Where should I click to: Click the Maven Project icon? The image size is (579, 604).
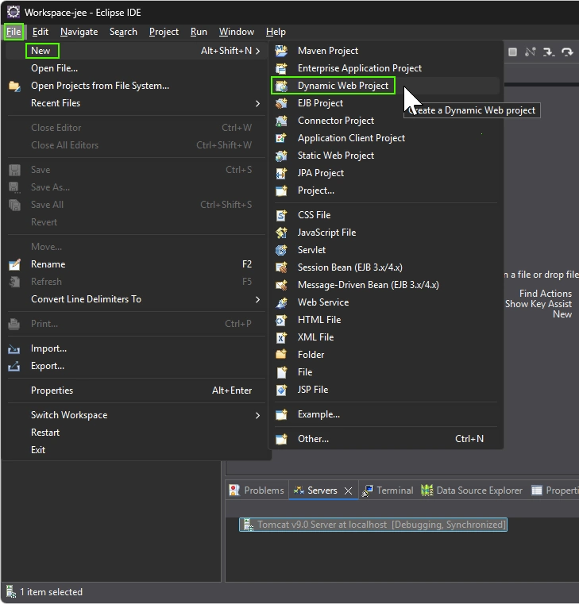pos(281,51)
